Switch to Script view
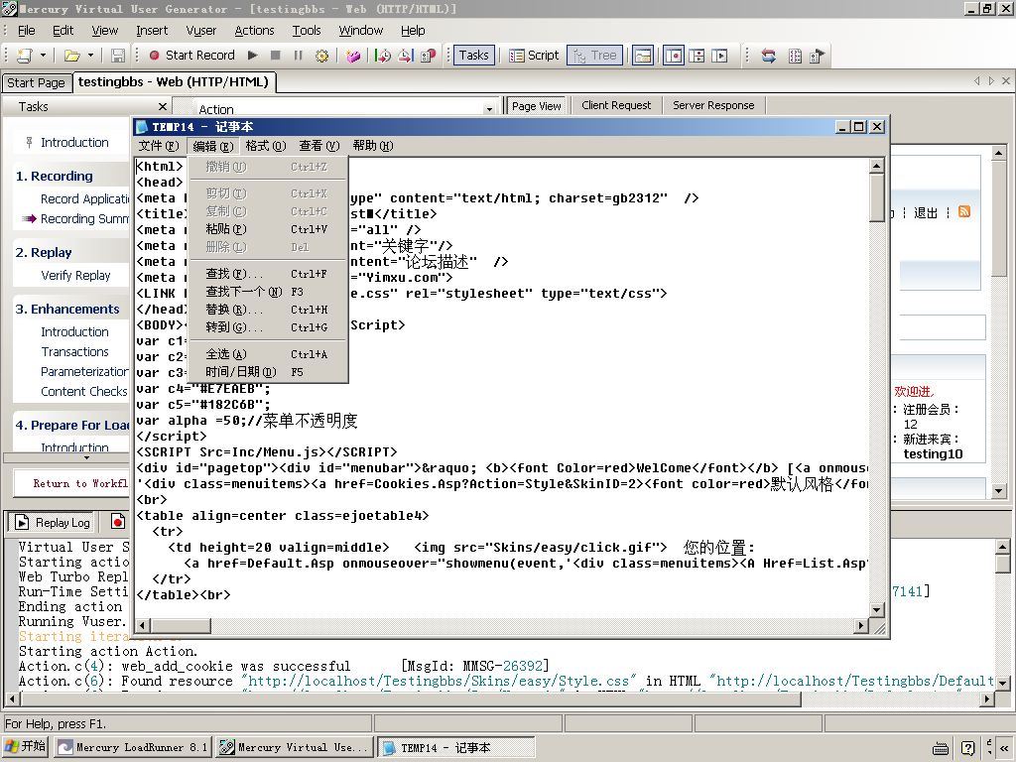 pyautogui.click(x=534, y=56)
